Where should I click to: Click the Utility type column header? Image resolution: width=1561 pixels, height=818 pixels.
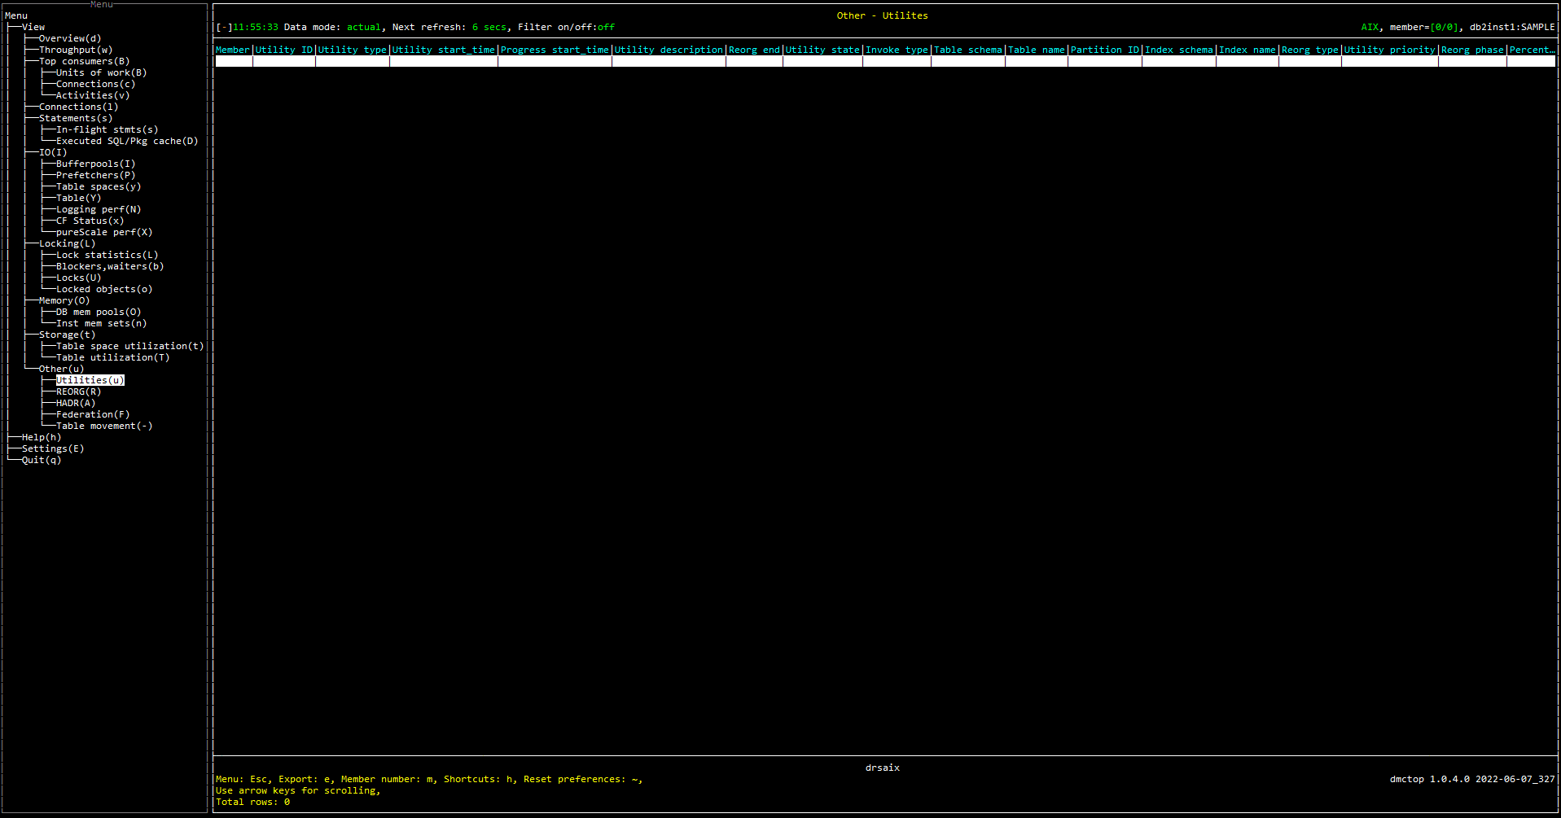(352, 50)
